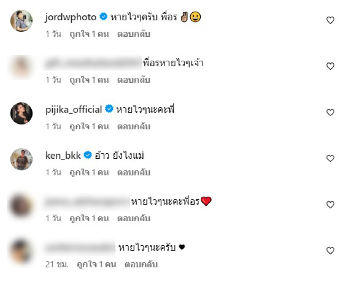Open jordwphoto username link
This screenshot has height=285, width=343.
[71, 17]
